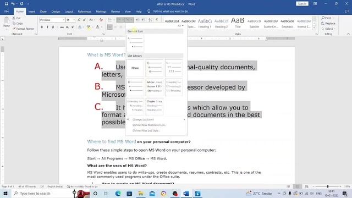This screenshot has height=198, width=352.
Task: Select None in the List Library
Action: click(135, 68)
